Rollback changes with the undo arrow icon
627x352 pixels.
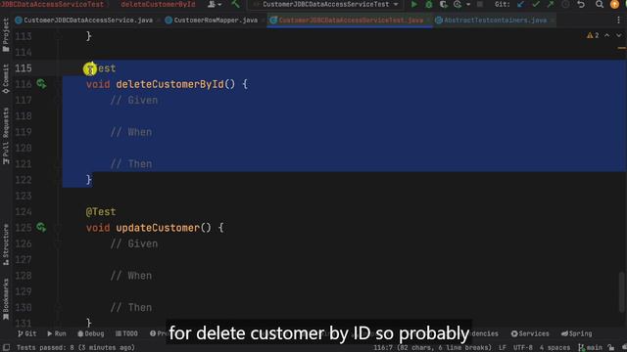click(x=581, y=4)
